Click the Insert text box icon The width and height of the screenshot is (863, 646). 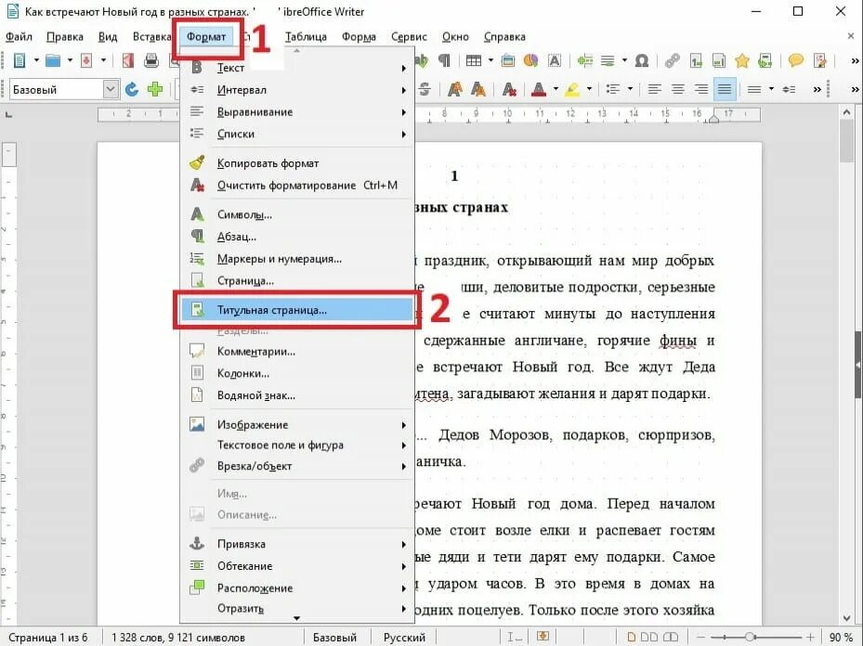click(x=555, y=60)
